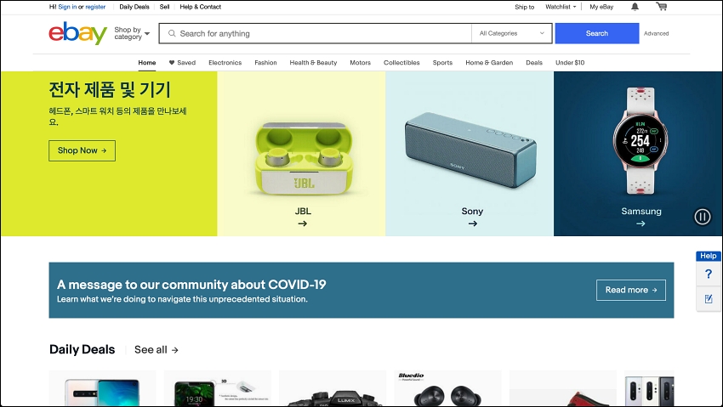Click the Sony speaker image

pos(470,150)
